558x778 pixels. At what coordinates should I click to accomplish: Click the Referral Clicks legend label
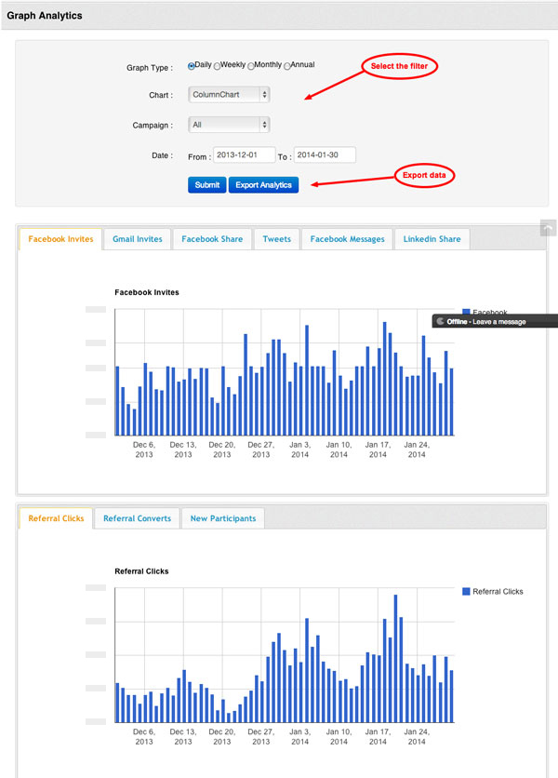tap(498, 592)
